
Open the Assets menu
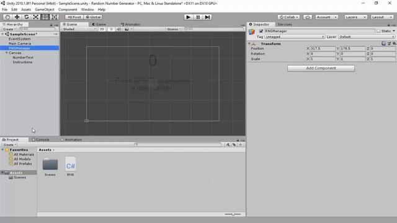[26, 10]
